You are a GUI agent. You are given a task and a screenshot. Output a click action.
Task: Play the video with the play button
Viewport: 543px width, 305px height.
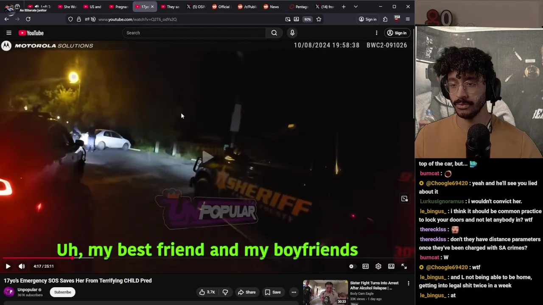[8, 266]
